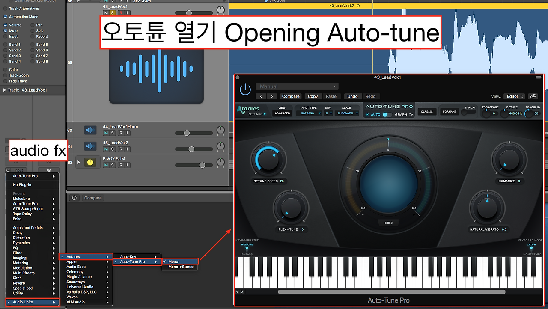Click the 44_LeadVox1Harm pan knob
Image resolution: width=548 pixels, height=309 pixels.
pos(220,130)
